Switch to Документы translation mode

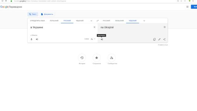point(47,14)
